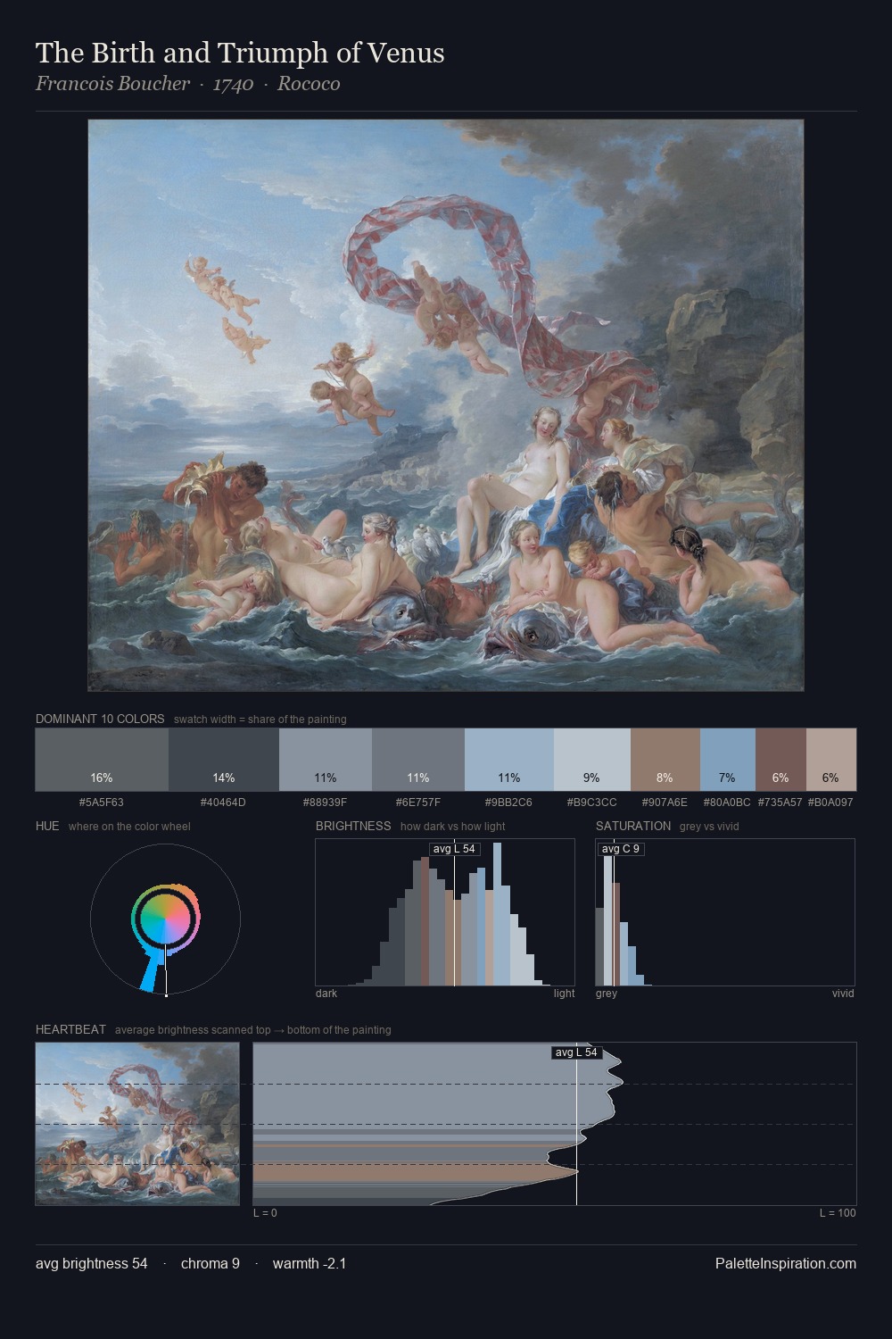Click the artist name 'Francois Boucher'

(x=113, y=84)
